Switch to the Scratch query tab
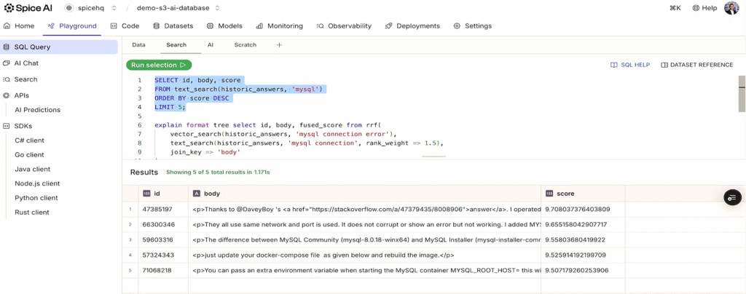This screenshot has height=294, width=746. pyautogui.click(x=245, y=45)
